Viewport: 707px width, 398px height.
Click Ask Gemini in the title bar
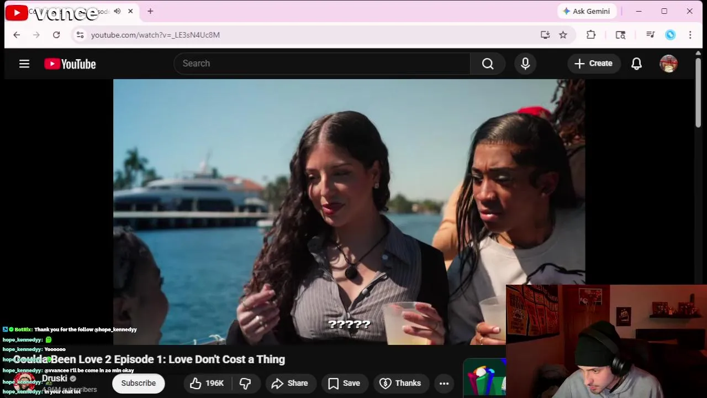point(587,11)
